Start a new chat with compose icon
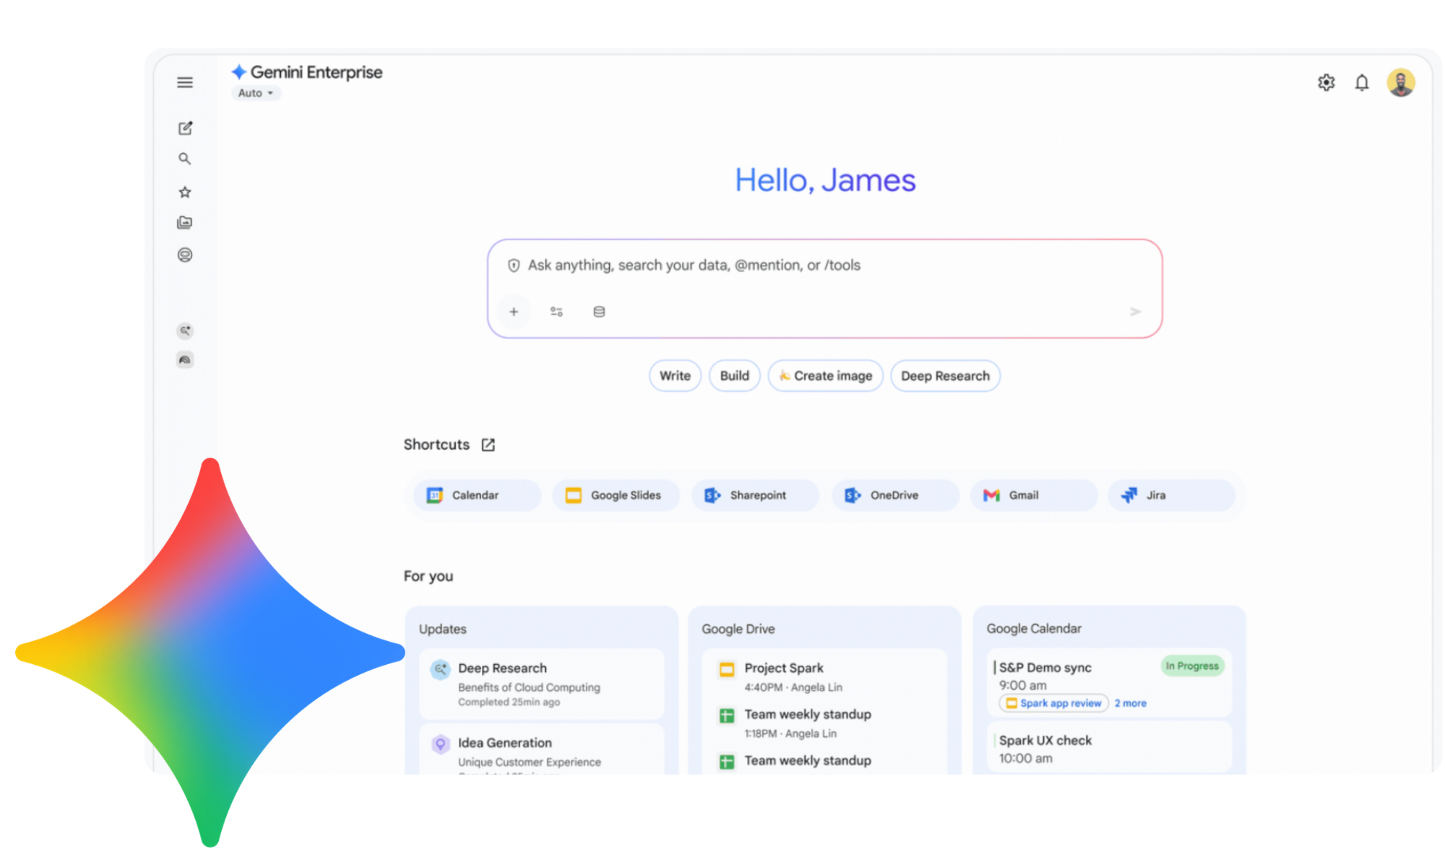Screen dimensions: 1445x867 (185, 128)
